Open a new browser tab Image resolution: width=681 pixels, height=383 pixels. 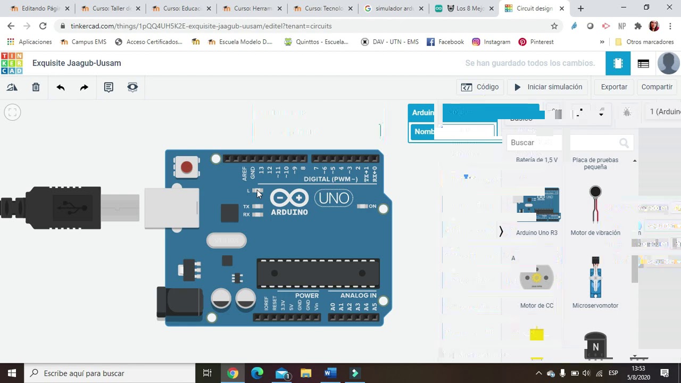coord(580,9)
